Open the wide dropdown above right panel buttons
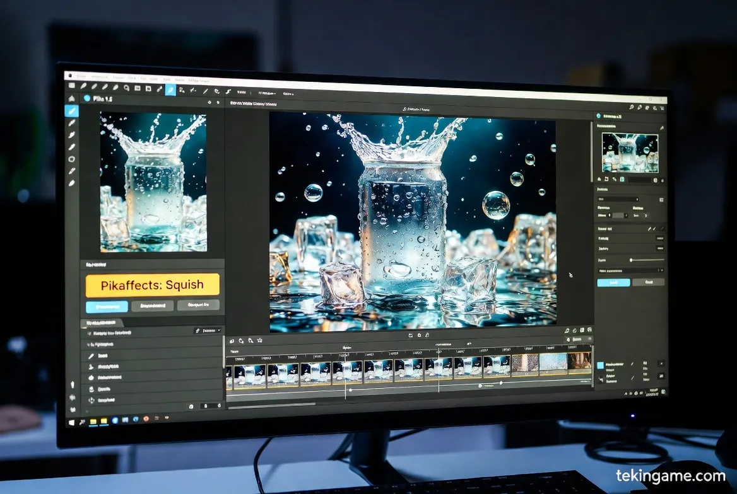 pyautogui.click(x=630, y=270)
